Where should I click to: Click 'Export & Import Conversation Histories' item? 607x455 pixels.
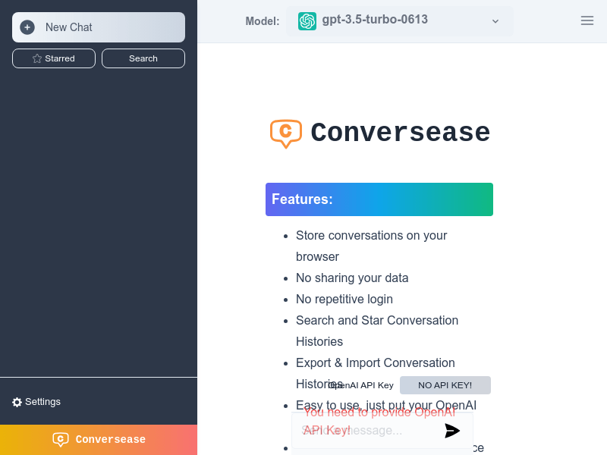coord(375,373)
